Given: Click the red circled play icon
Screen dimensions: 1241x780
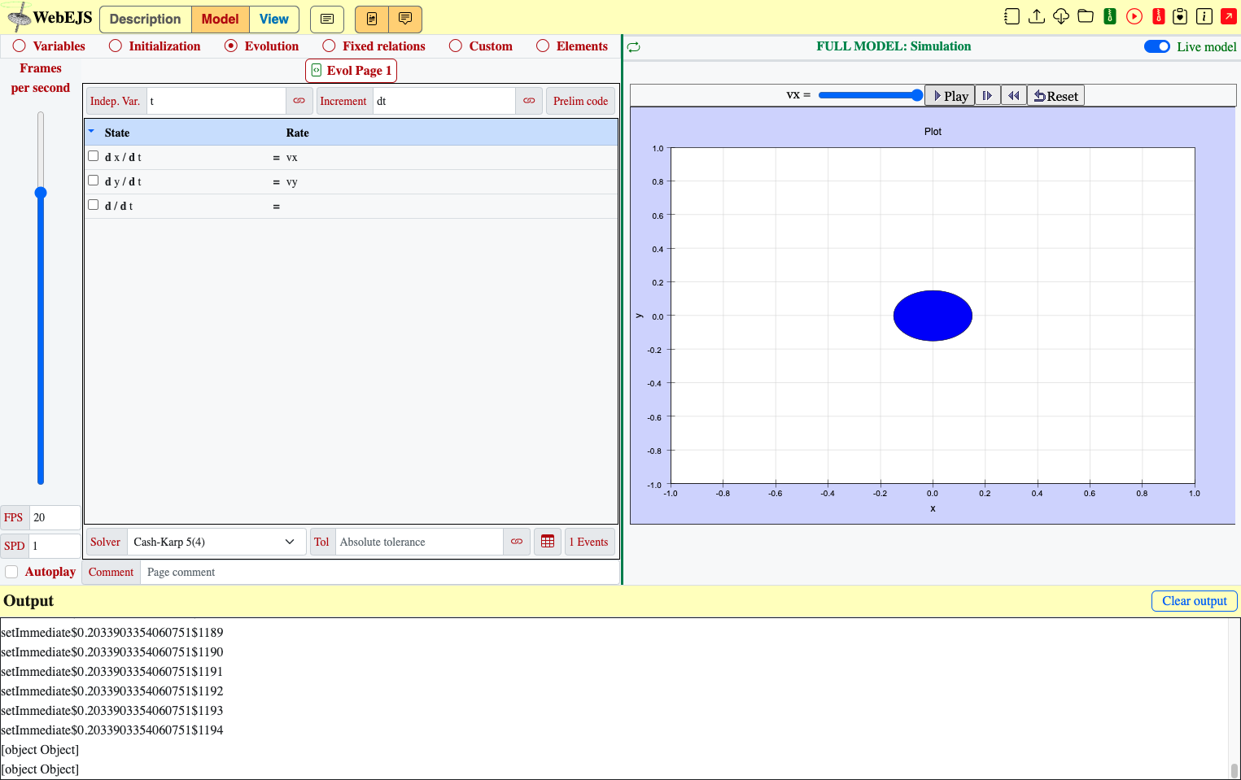Looking at the screenshot, I should (x=1134, y=16).
